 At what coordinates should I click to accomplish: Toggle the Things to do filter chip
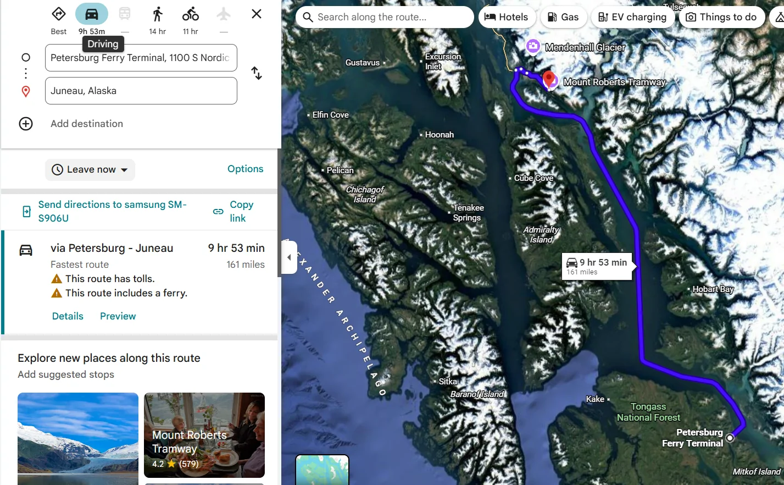[721, 17]
